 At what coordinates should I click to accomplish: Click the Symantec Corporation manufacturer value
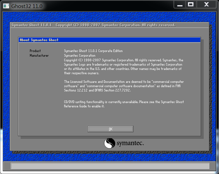pos(80,56)
